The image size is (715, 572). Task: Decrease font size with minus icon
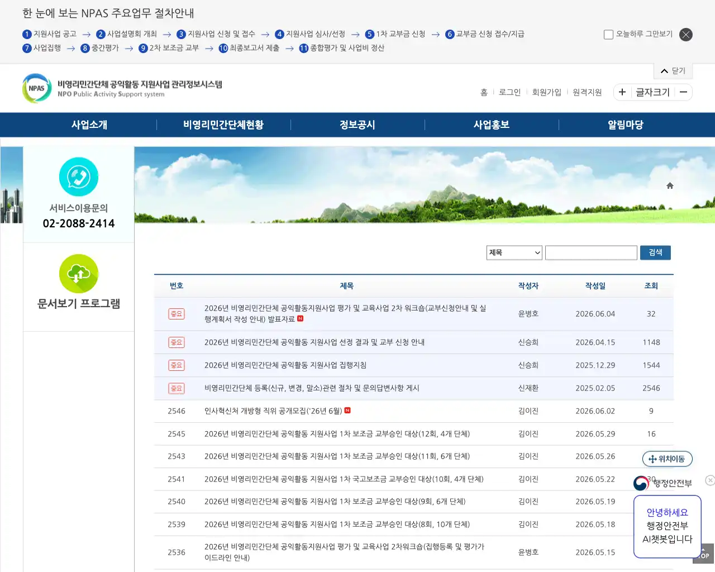tap(683, 92)
